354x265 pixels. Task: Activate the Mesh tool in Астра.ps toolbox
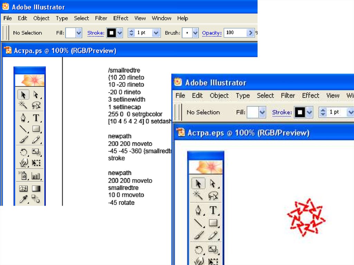point(23,188)
